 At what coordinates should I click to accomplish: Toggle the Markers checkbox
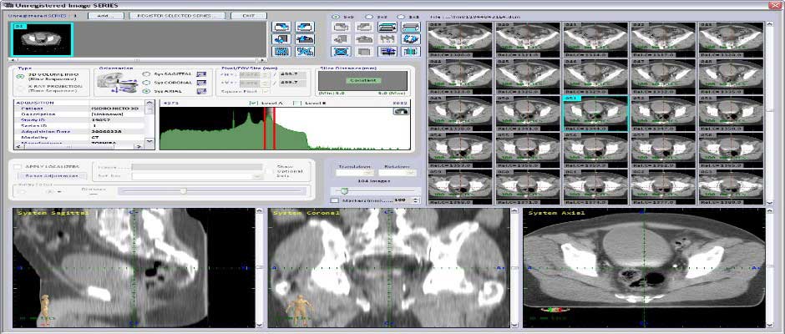335,200
